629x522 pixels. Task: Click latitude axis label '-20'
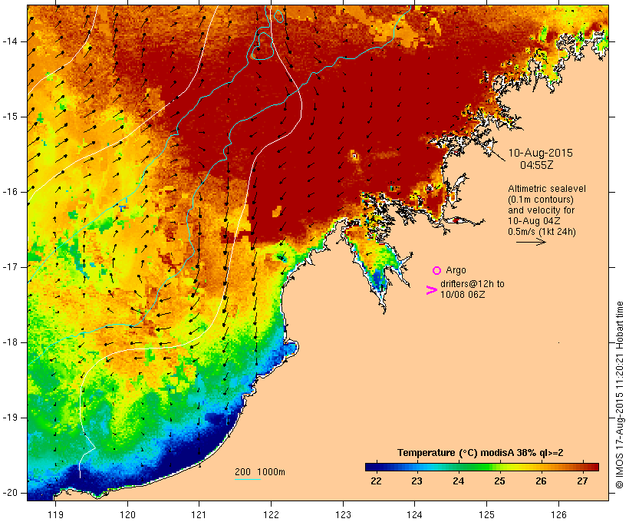pyautogui.click(x=9, y=493)
